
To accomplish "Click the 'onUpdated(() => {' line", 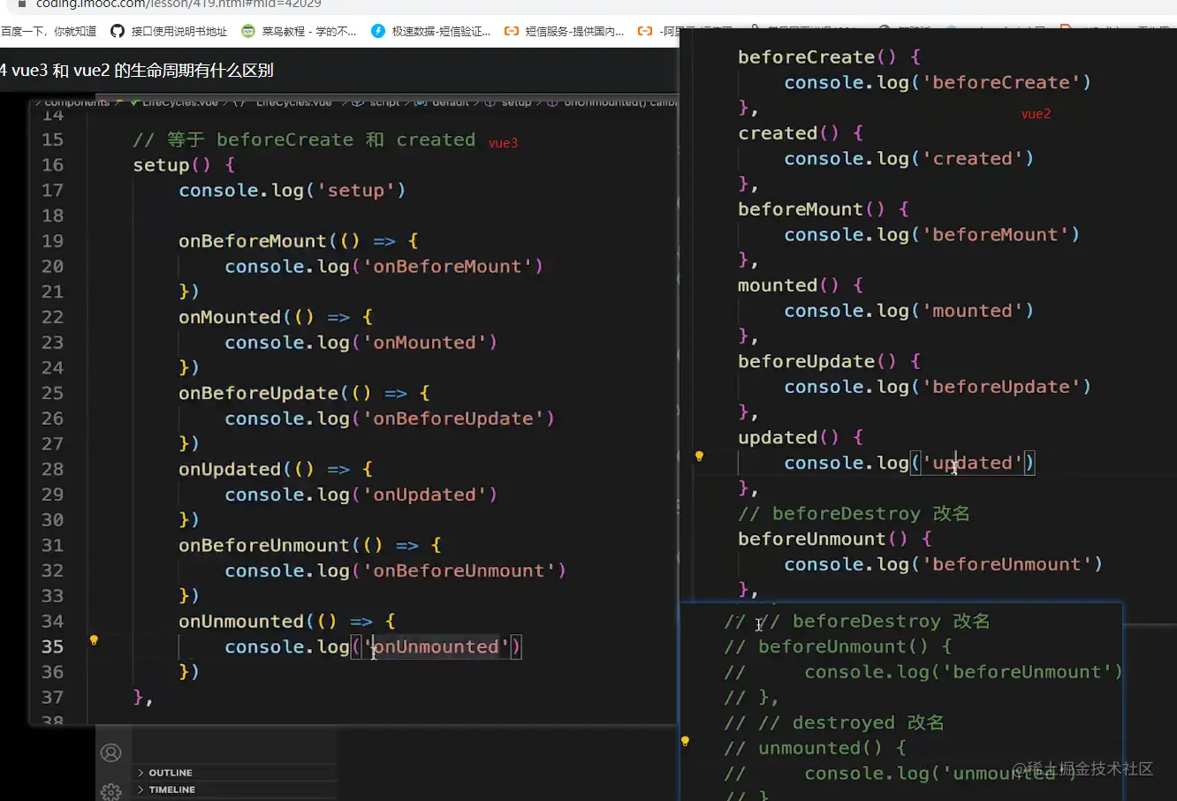I will [276, 469].
